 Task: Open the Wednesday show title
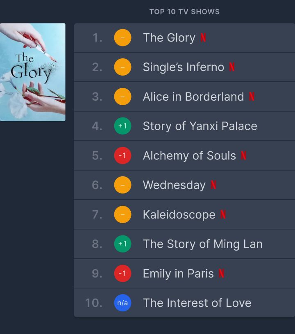(x=174, y=185)
